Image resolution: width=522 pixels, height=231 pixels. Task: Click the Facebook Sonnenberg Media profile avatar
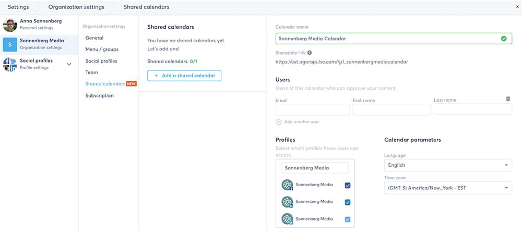point(287,185)
